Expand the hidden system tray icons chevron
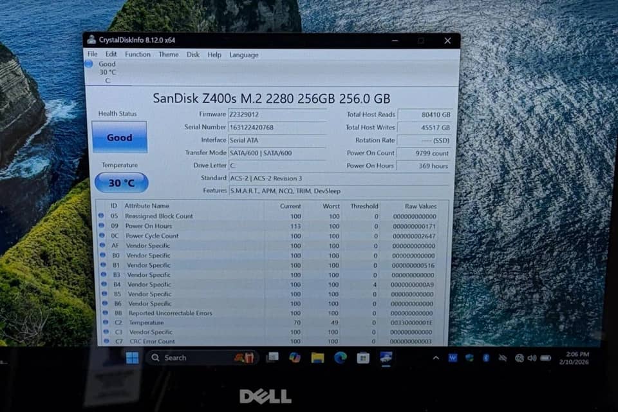Viewport: 618px width, 412px height. (436, 358)
